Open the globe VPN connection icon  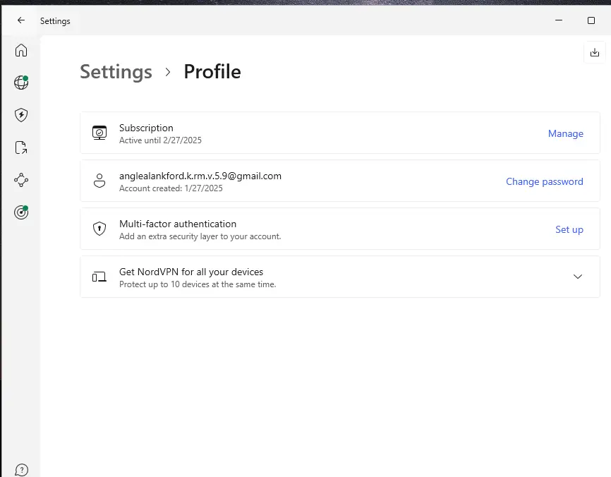[x=21, y=83]
